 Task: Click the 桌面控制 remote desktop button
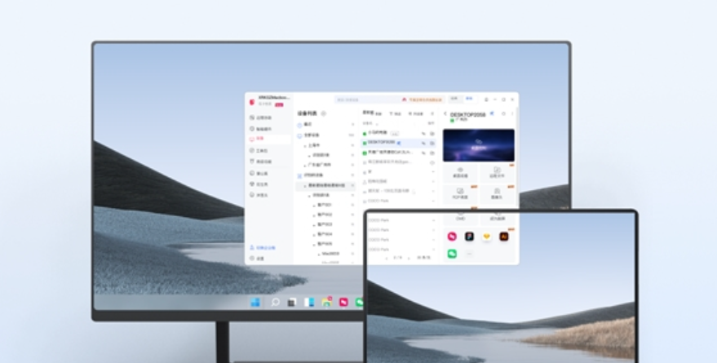(460, 173)
